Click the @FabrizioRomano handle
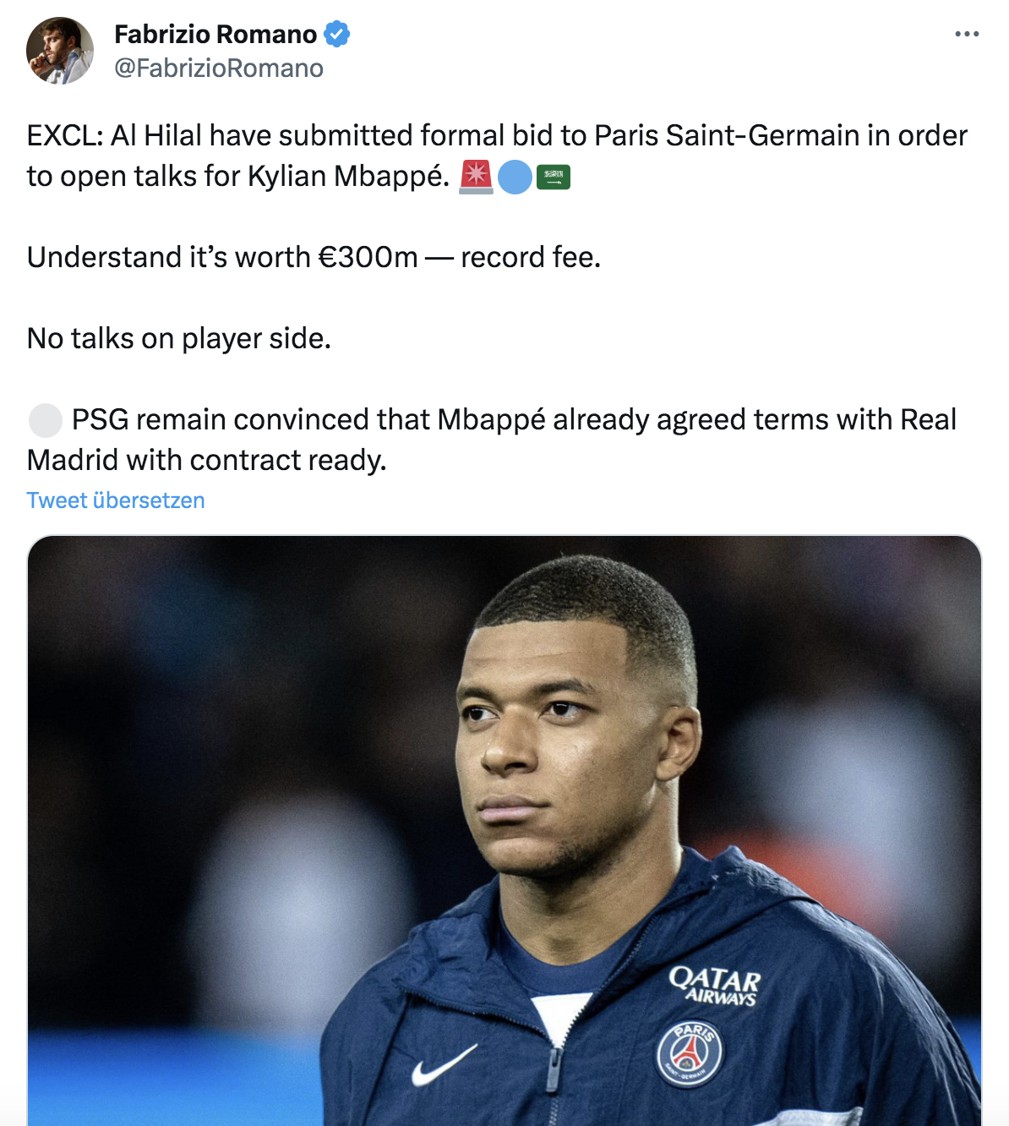This screenshot has height=1126, width=1009. (219, 68)
